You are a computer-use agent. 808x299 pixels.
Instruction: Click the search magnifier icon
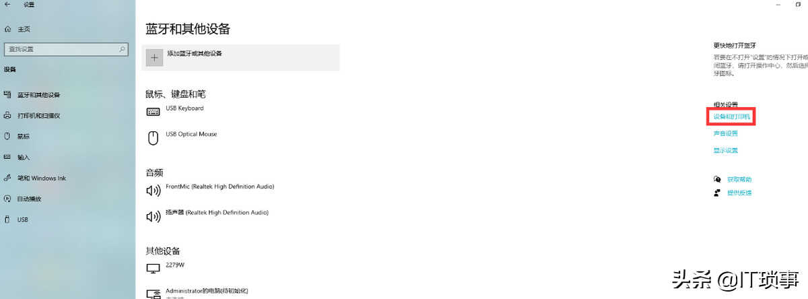[x=123, y=49]
